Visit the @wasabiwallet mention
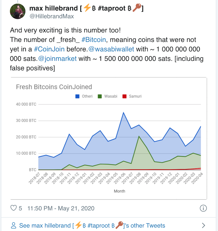Image resolution: width=218 pixels, height=231 pixels. (x=111, y=49)
